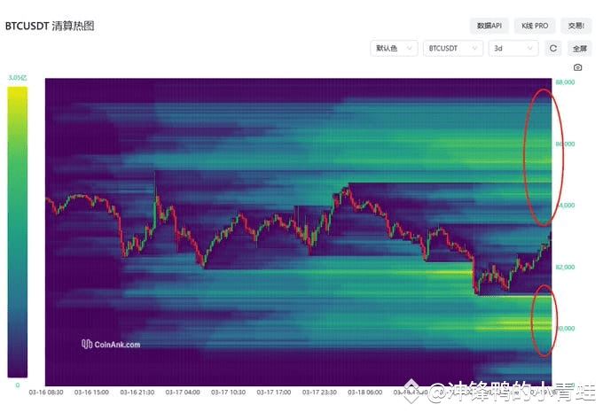Click the liquidation color scale gradient bar
Viewport: 603px width, 412px height.
coord(17,230)
